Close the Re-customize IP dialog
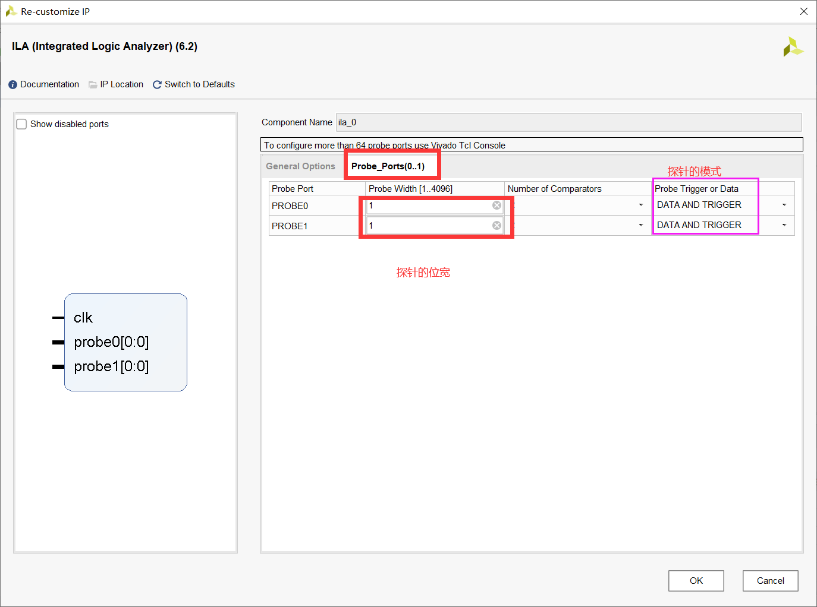The width and height of the screenshot is (817, 607). [x=803, y=11]
